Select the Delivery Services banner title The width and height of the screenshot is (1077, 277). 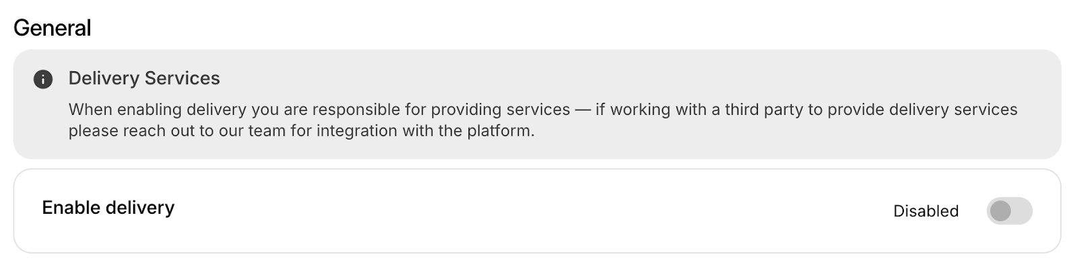(144, 79)
